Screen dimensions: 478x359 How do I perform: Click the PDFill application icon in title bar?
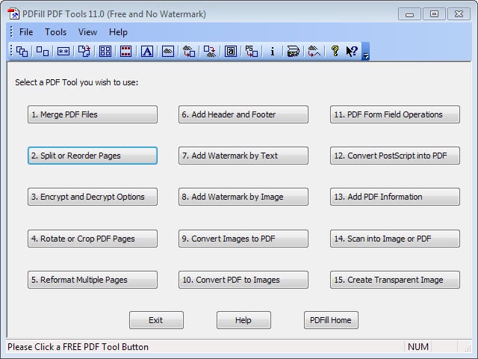coord(13,14)
